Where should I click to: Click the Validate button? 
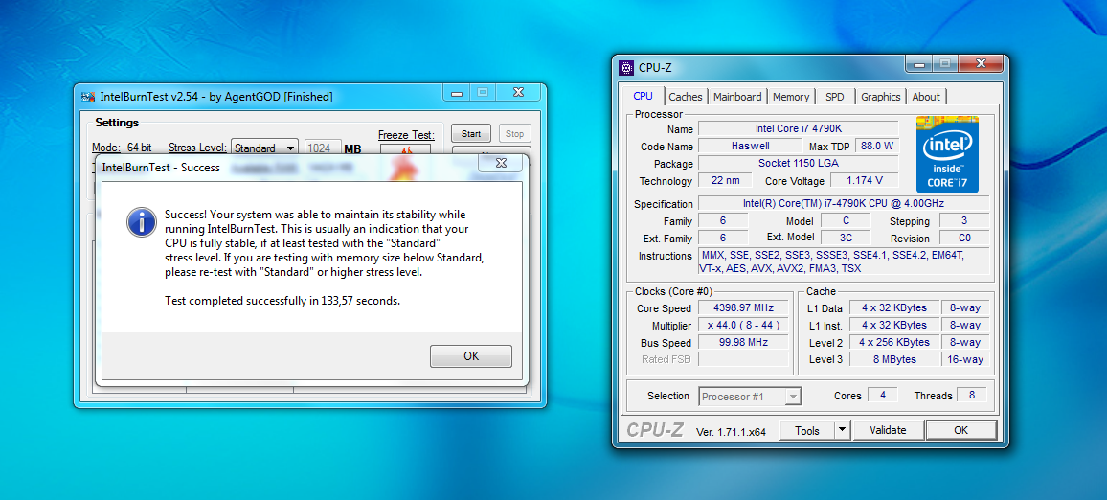click(888, 430)
